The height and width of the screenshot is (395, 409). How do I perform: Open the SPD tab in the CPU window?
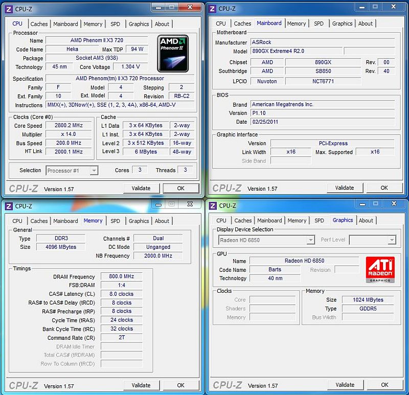[x=116, y=24]
